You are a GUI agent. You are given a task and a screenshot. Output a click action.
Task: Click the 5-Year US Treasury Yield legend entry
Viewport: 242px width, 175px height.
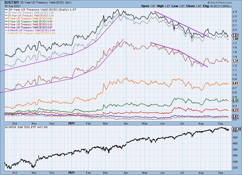(x=29, y=18)
